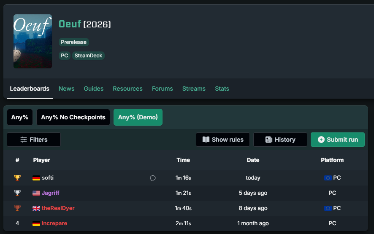374x234 pixels.
Task: Open the comment bubble on softi's run
Action: 153,178
